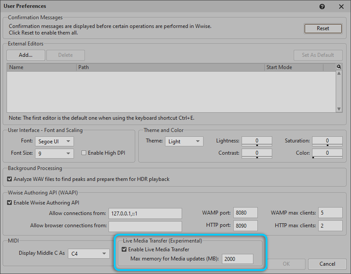Click the Contrast slider
The height and width of the screenshot is (274, 351).
[257, 153]
